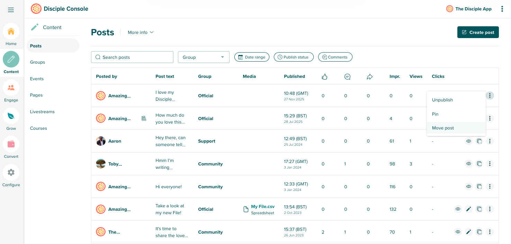511x244 pixels.
Task: Open the Group filter dropdown
Action: pos(204,57)
